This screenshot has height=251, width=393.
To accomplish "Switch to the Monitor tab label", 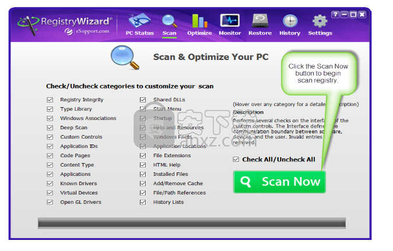I will point(230,33).
